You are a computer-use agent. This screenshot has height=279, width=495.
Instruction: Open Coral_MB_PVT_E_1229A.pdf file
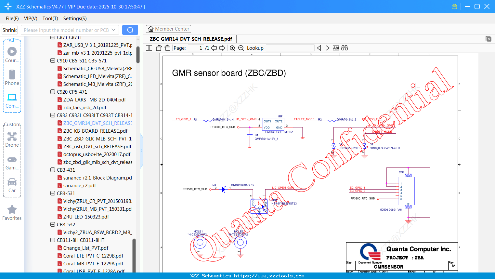click(93, 263)
